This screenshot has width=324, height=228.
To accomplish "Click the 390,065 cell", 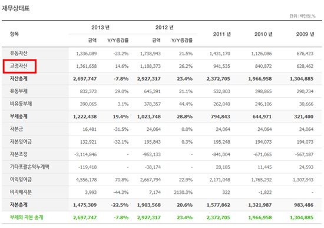I will [88, 104].
